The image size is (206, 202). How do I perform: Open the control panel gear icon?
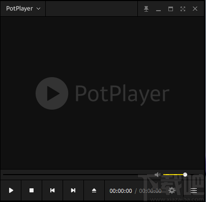172,190
